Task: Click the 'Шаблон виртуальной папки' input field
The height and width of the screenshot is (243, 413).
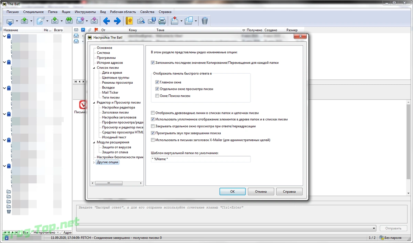Action: click(201, 159)
